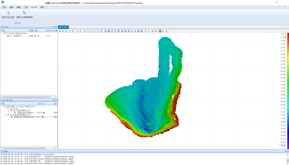Click the red X delete icon
The height and width of the screenshot is (165, 289).
(155, 31)
